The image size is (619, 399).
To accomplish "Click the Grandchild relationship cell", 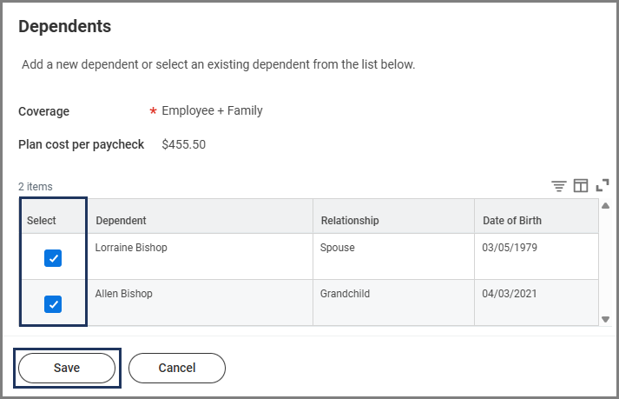I will pos(345,294).
